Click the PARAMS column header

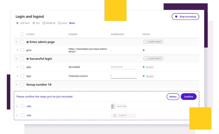(73, 34)
